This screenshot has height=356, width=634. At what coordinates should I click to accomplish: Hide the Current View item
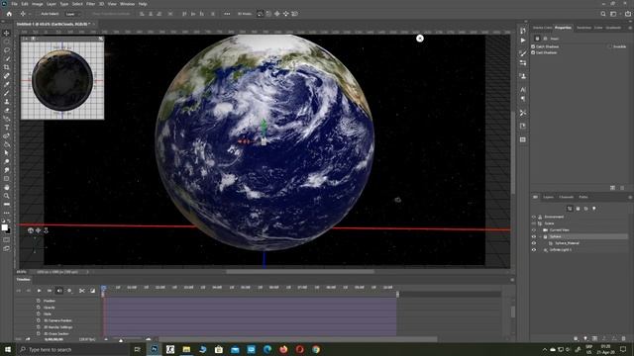click(x=533, y=230)
